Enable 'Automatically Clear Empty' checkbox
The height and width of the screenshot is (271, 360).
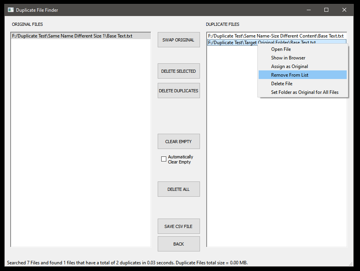(x=164, y=159)
